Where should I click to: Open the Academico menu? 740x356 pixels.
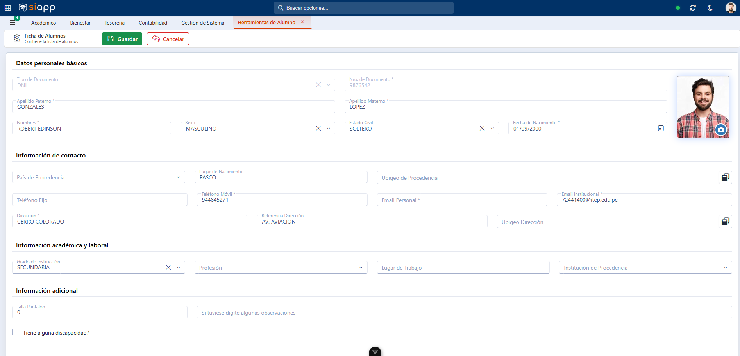point(43,23)
